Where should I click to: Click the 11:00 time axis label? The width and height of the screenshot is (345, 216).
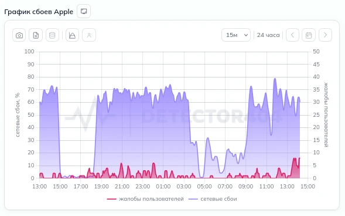point(267,187)
